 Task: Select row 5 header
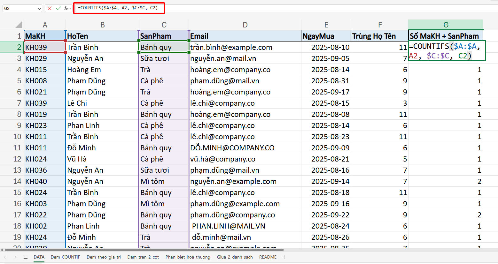pyautogui.click(x=12, y=81)
